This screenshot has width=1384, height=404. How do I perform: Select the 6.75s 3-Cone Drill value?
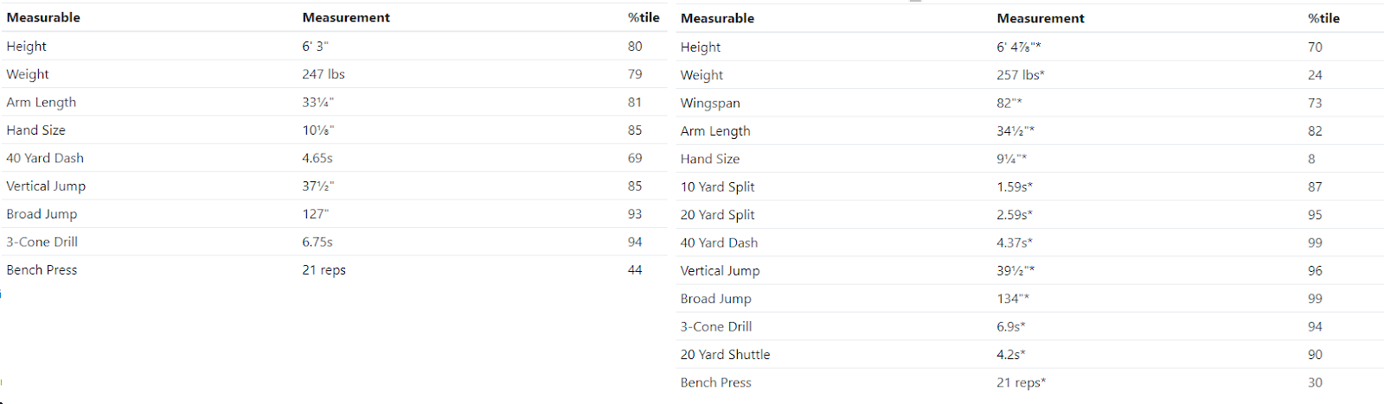click(x=317, y=242)
